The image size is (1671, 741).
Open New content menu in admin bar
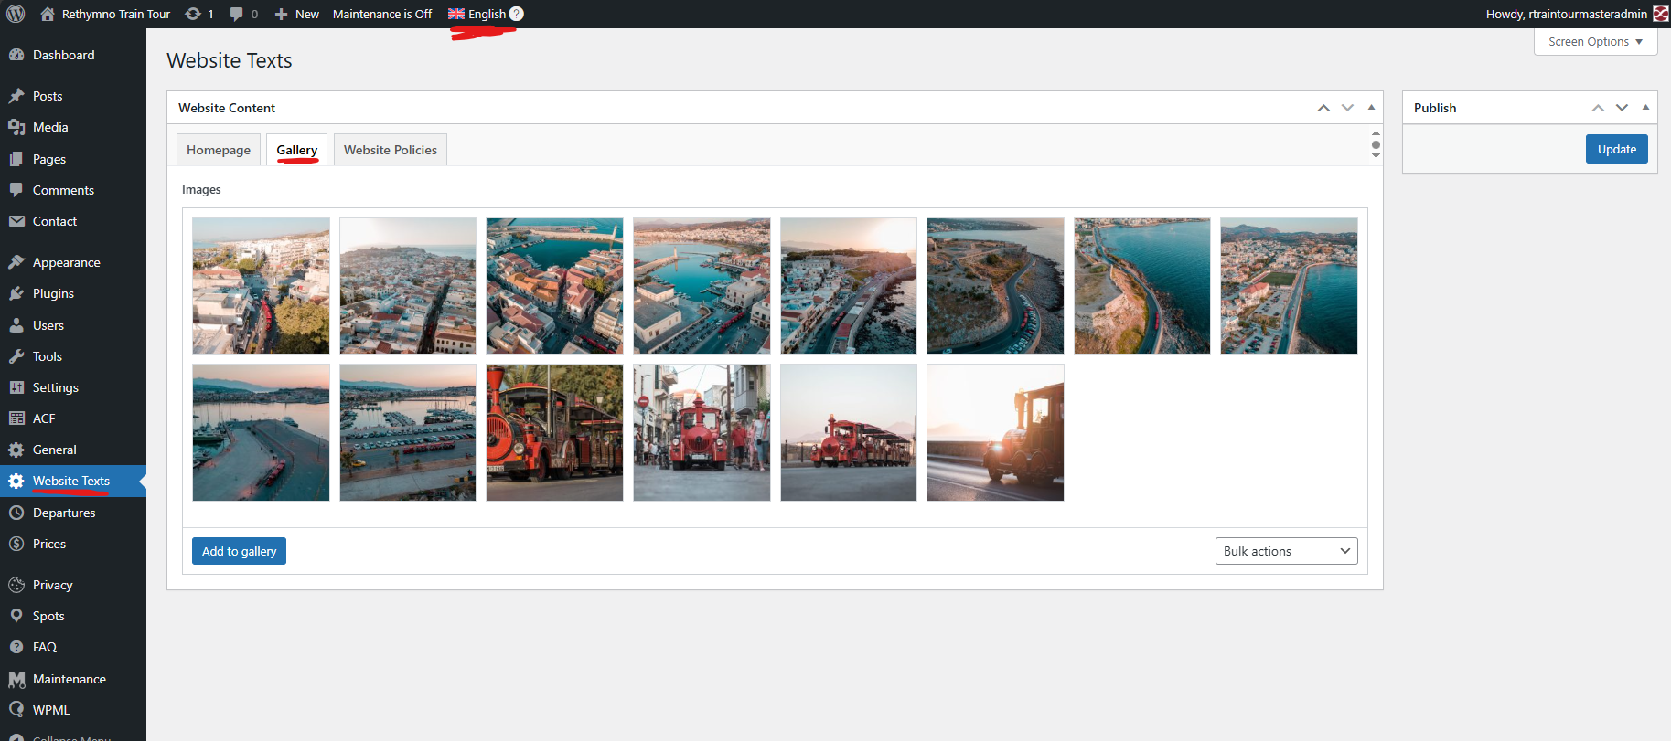point(297,14)
